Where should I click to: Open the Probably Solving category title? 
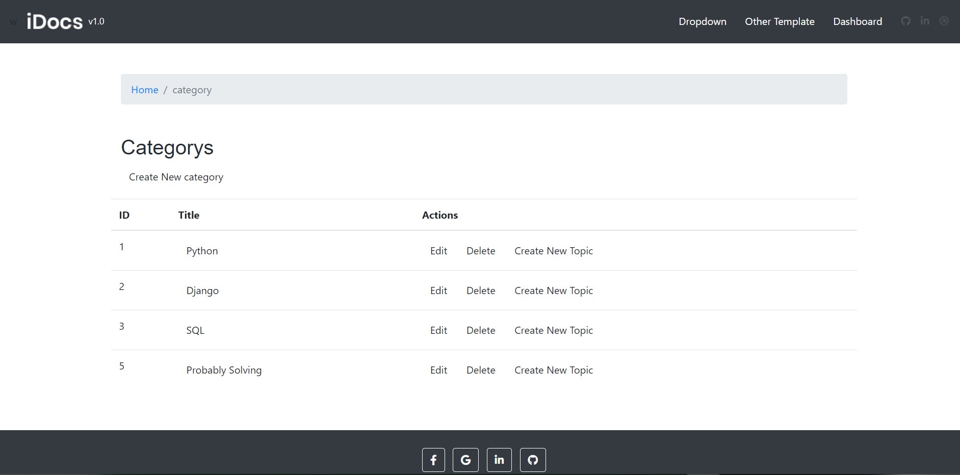pyautogui.click(x=224, y=370)
